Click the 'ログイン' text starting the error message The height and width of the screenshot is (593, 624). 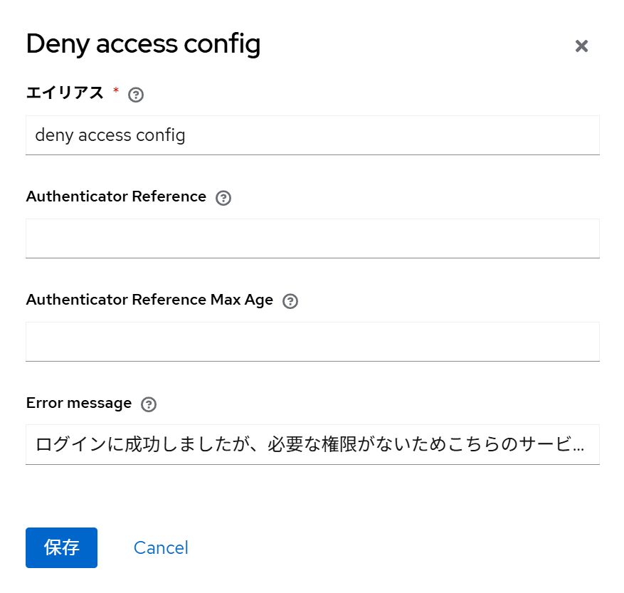coord(63,445)
